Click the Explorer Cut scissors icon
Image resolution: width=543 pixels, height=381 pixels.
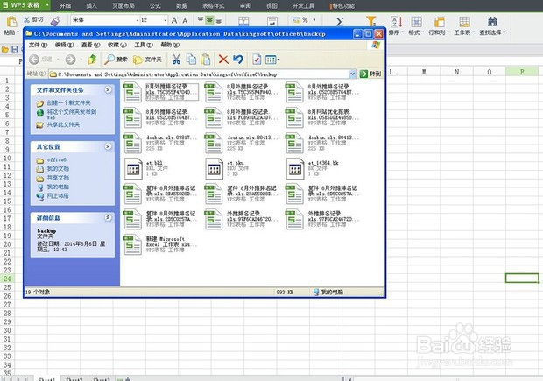(176, 60)
